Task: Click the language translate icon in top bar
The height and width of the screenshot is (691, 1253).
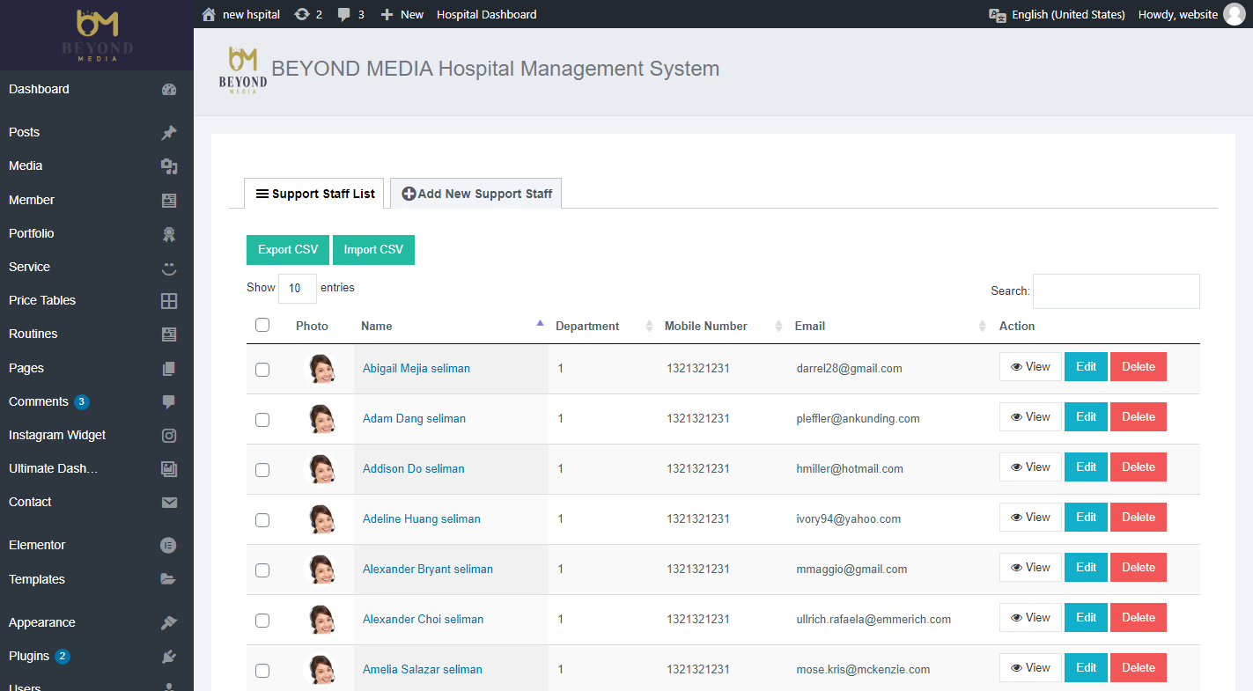Action: [x=998, y=14]
